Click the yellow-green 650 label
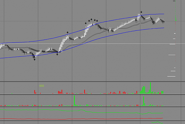The width and height of the screenshot is (185, 124). coord(42,86)
